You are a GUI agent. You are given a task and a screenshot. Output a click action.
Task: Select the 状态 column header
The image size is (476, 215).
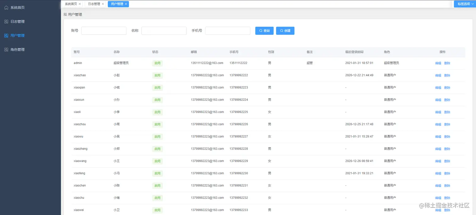click(x=155, y=52)
